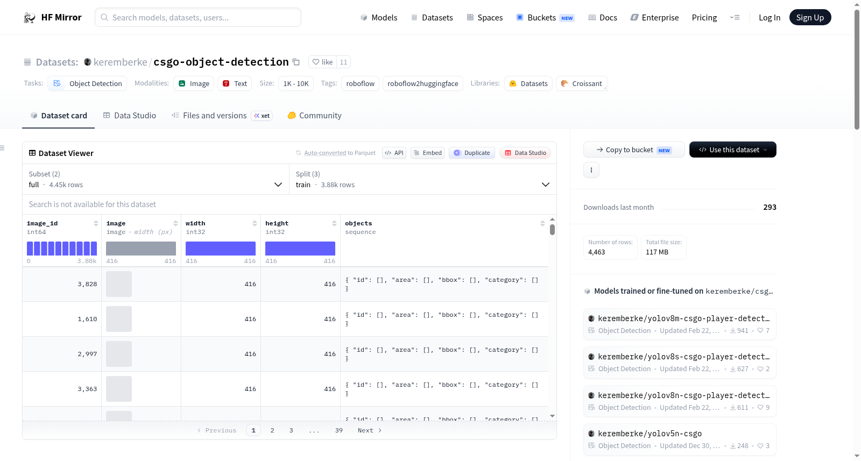The height and width of the screenshot is (461, 861).
Task: Open Buckets in top navigation
Action: (545, 18)
